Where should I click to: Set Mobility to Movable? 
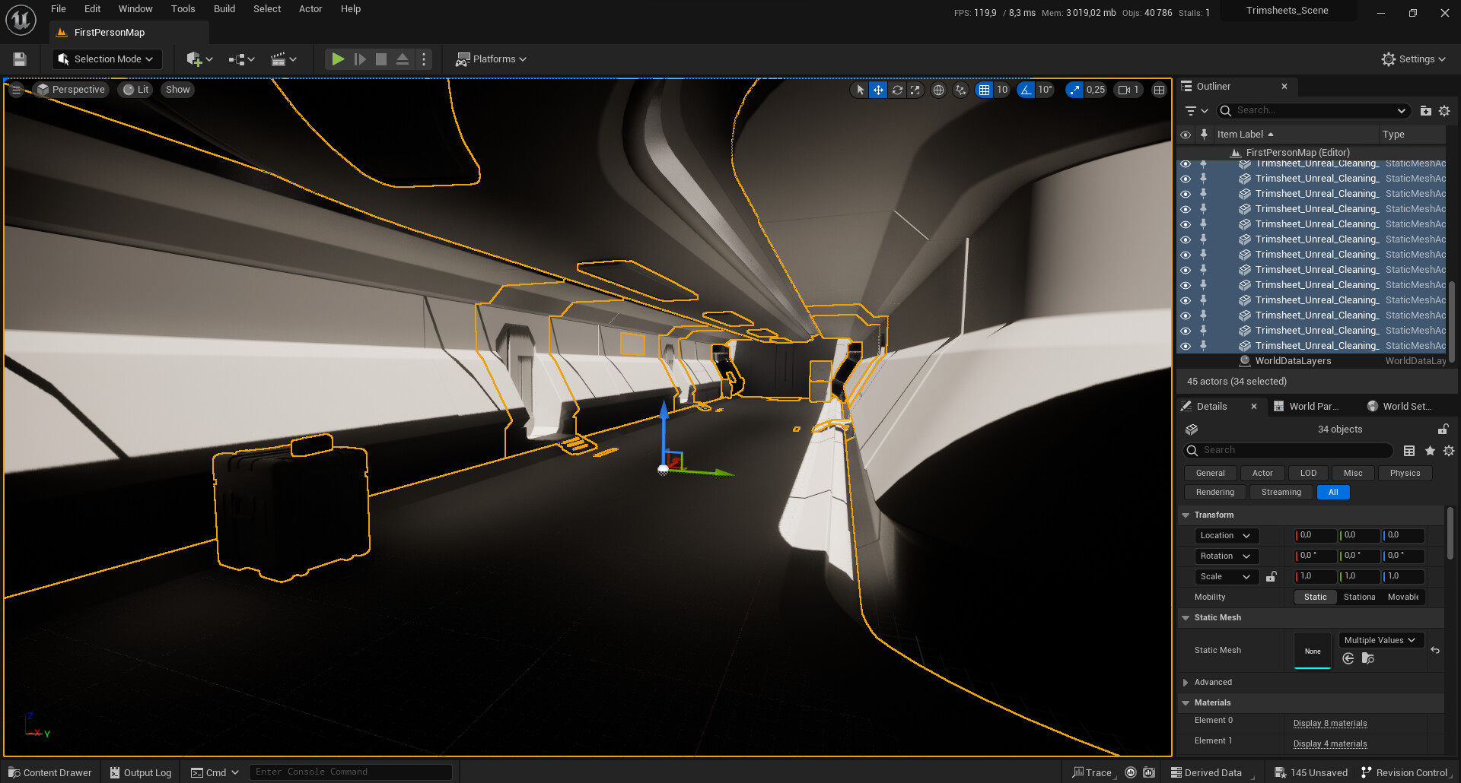[x=1402, y=598]
